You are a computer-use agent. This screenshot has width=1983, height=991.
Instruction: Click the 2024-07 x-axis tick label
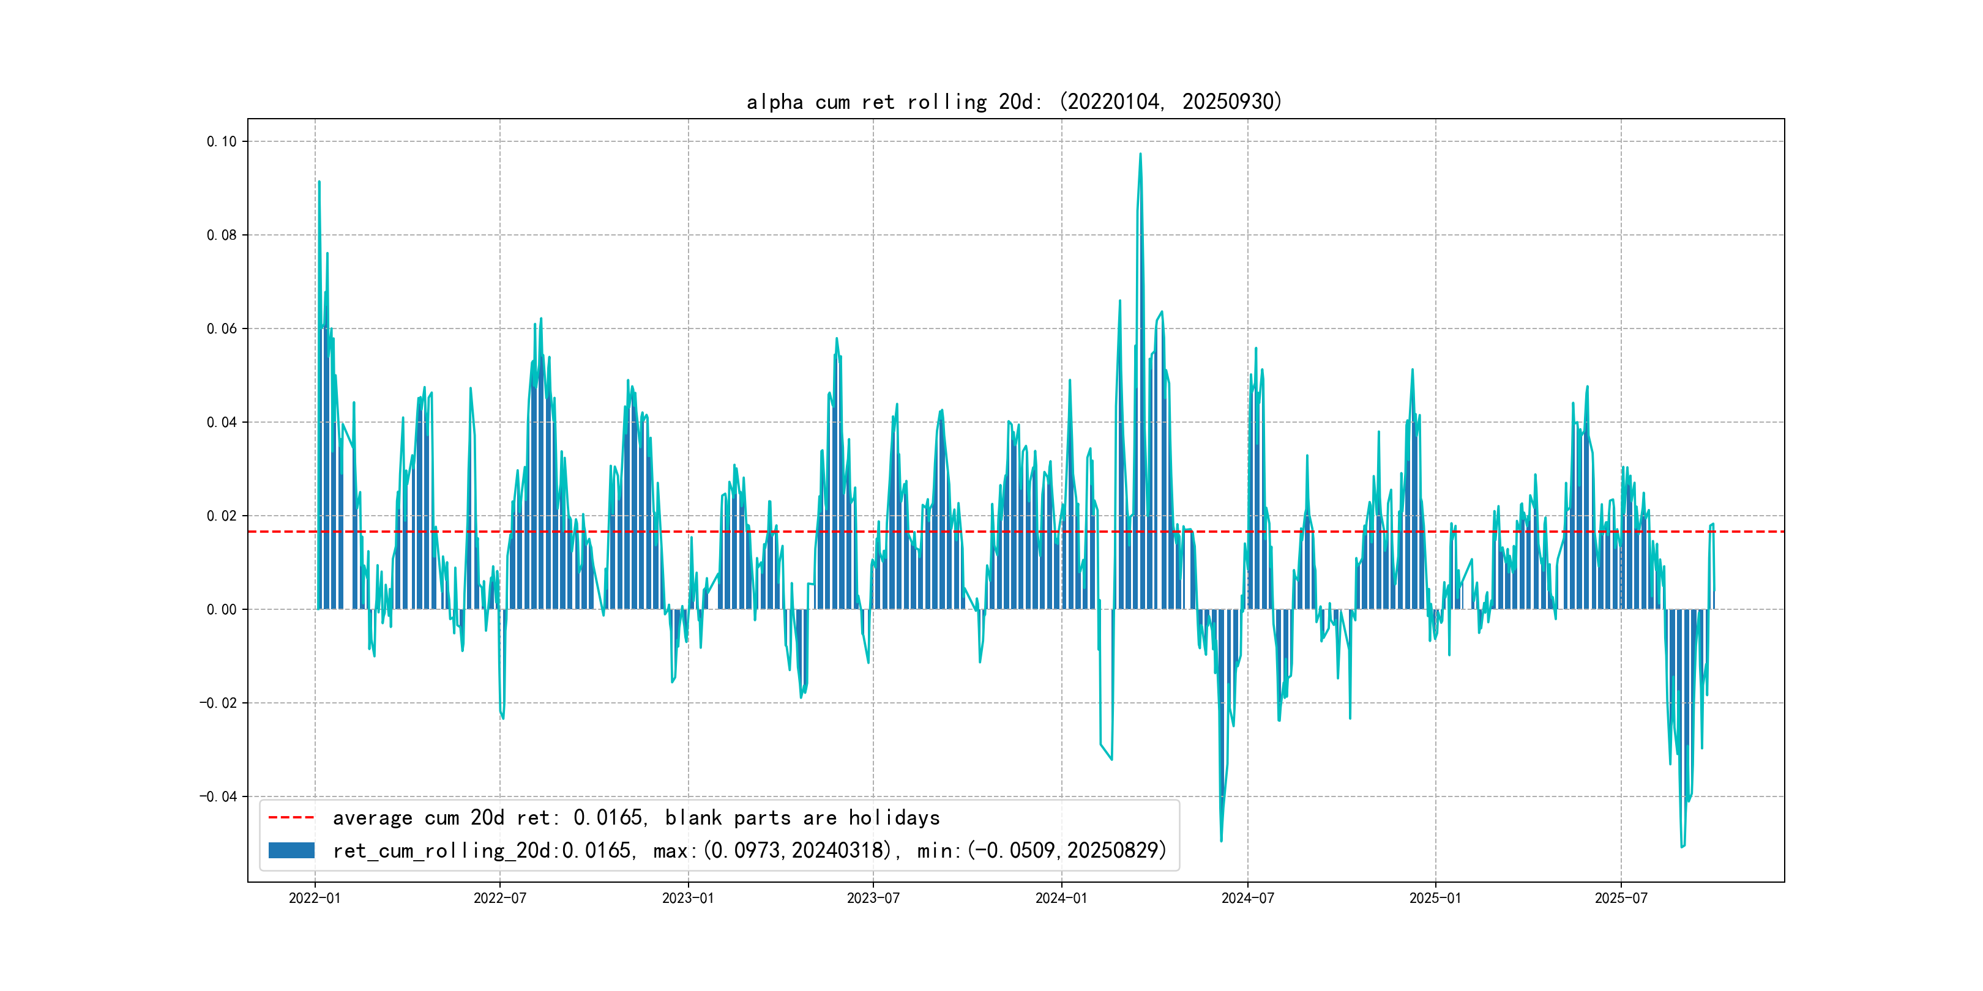pyautogui.click(x=1247, y=898)
